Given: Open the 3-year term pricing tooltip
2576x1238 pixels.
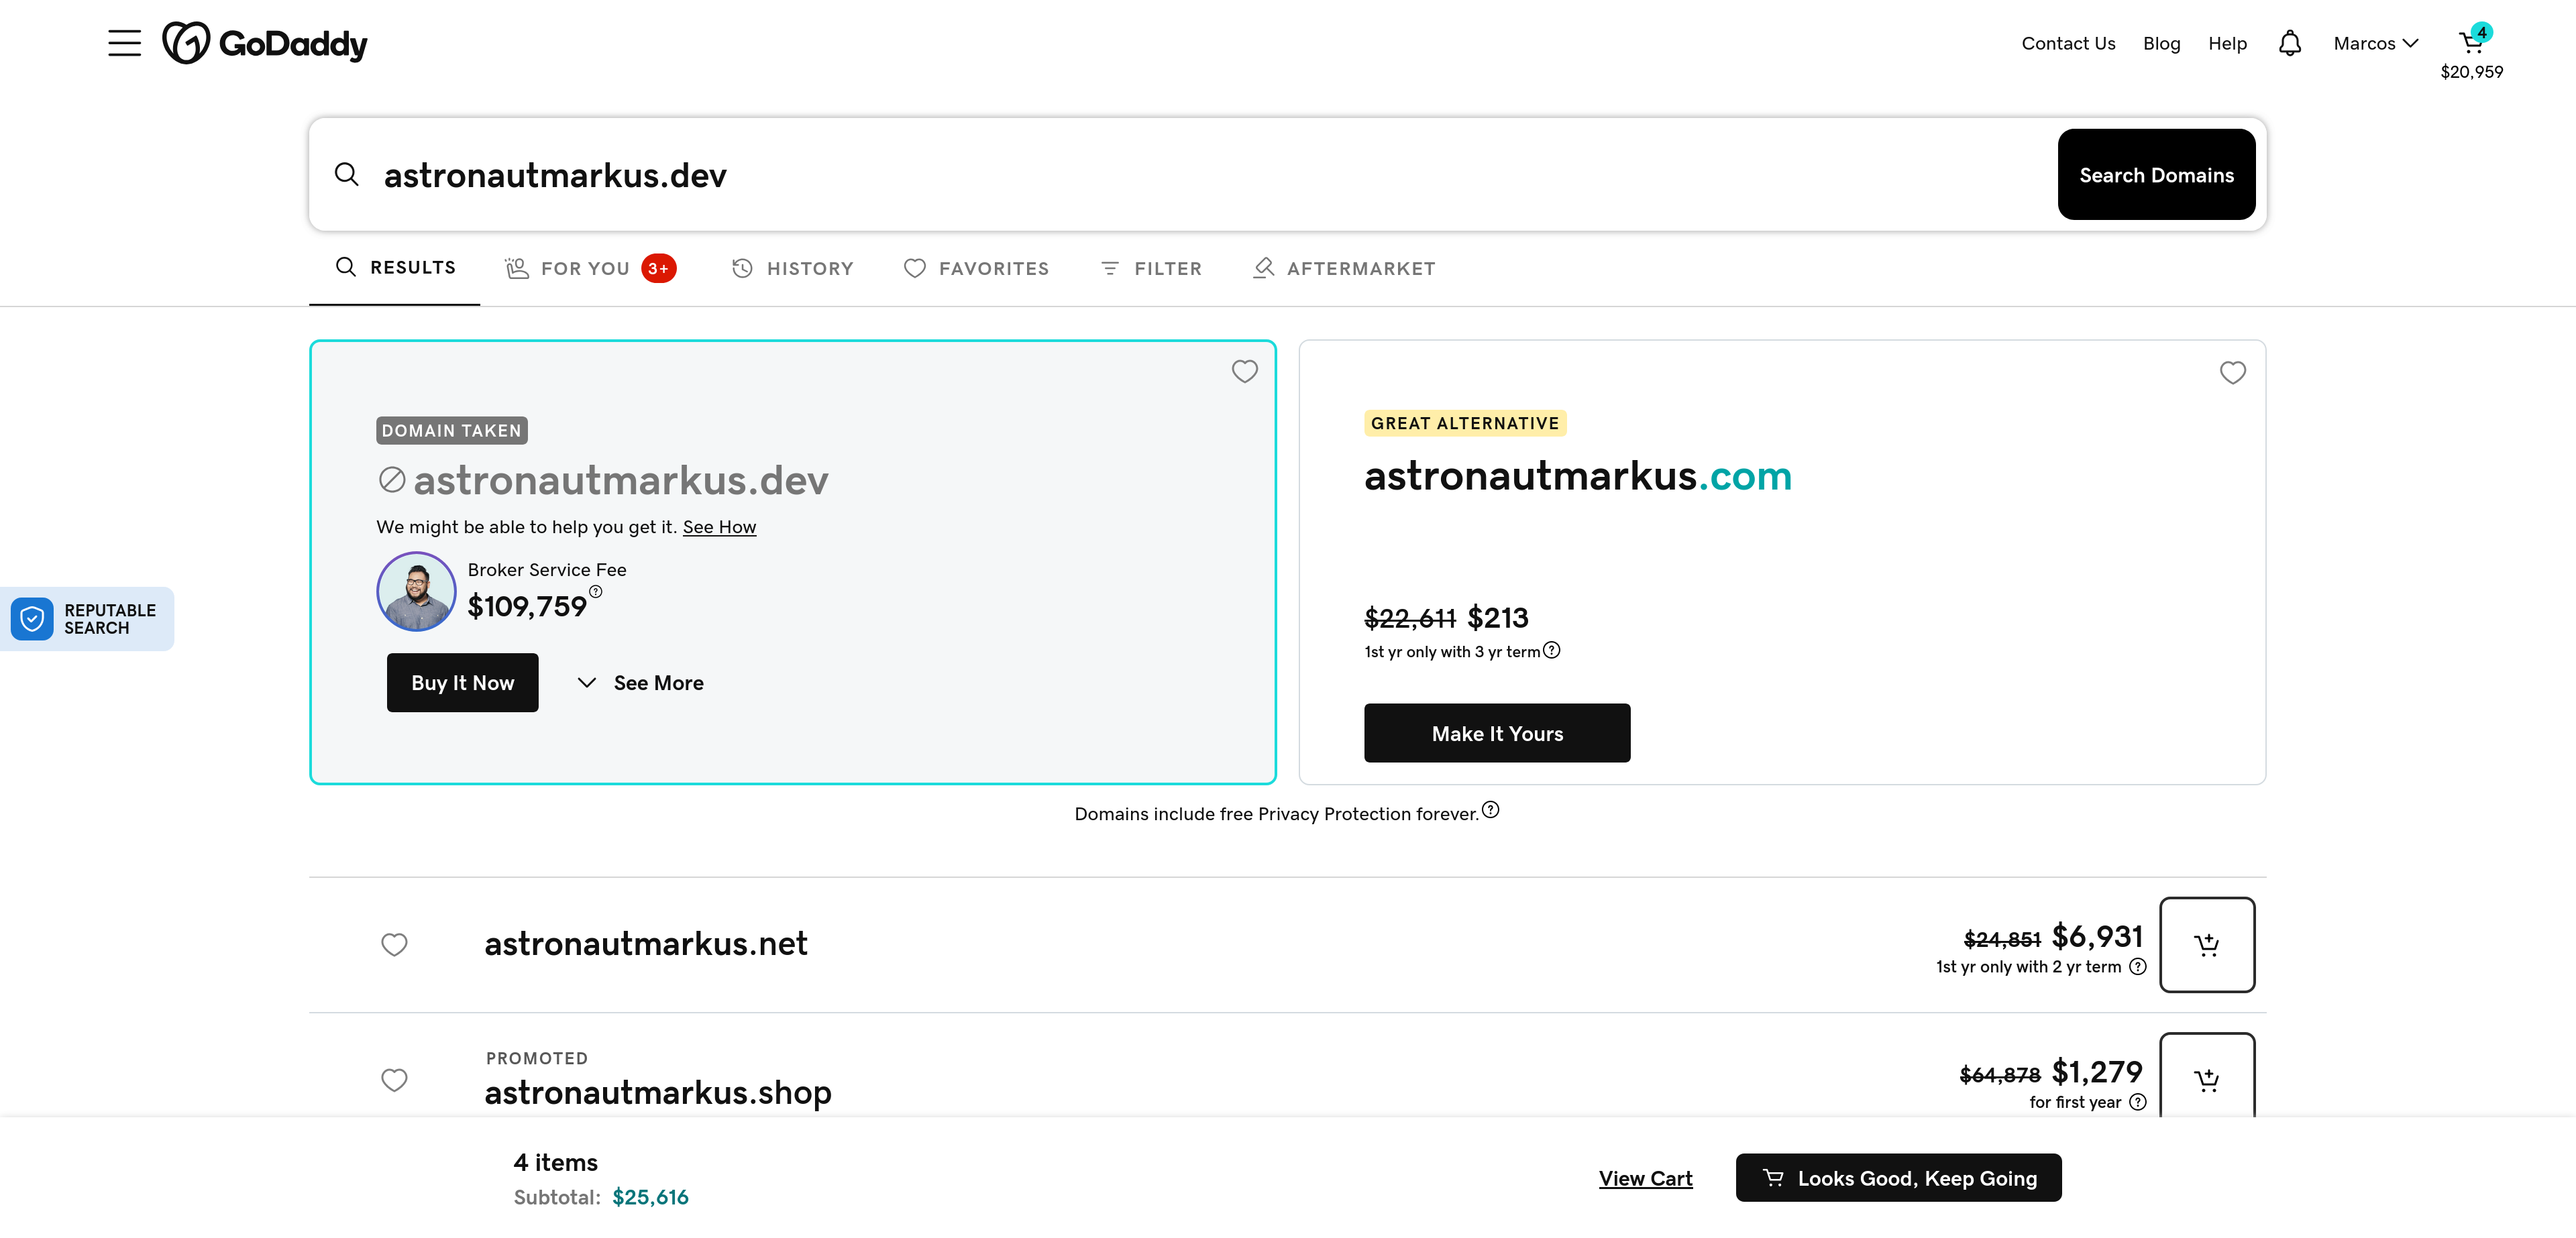Looking at the screenshot, I should (1552, 650).
